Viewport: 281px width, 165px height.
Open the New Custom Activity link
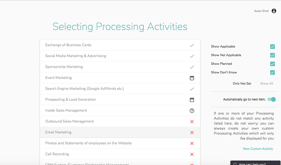[258, 149]
